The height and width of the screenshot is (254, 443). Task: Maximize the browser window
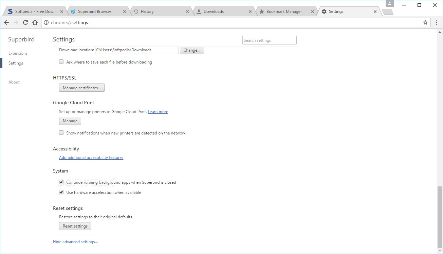pyautogui.click(x=419, y=5)
